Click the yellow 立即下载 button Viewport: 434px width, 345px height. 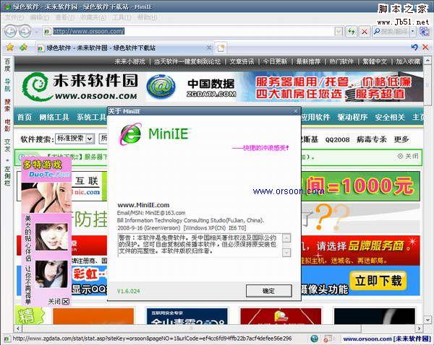[378, 281]
